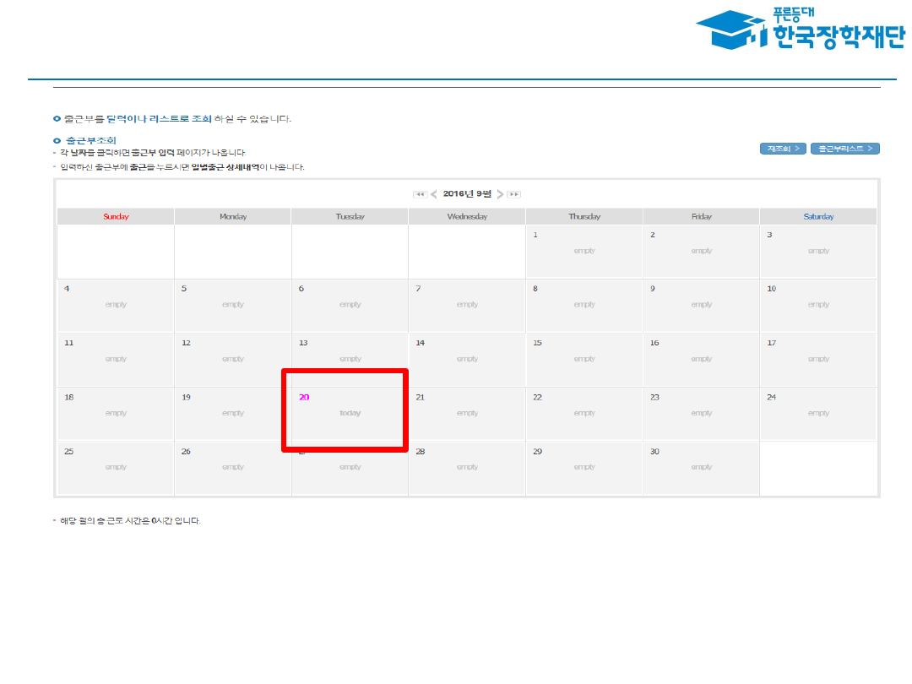Jump back with the double-left arrow button

(420, 194)
